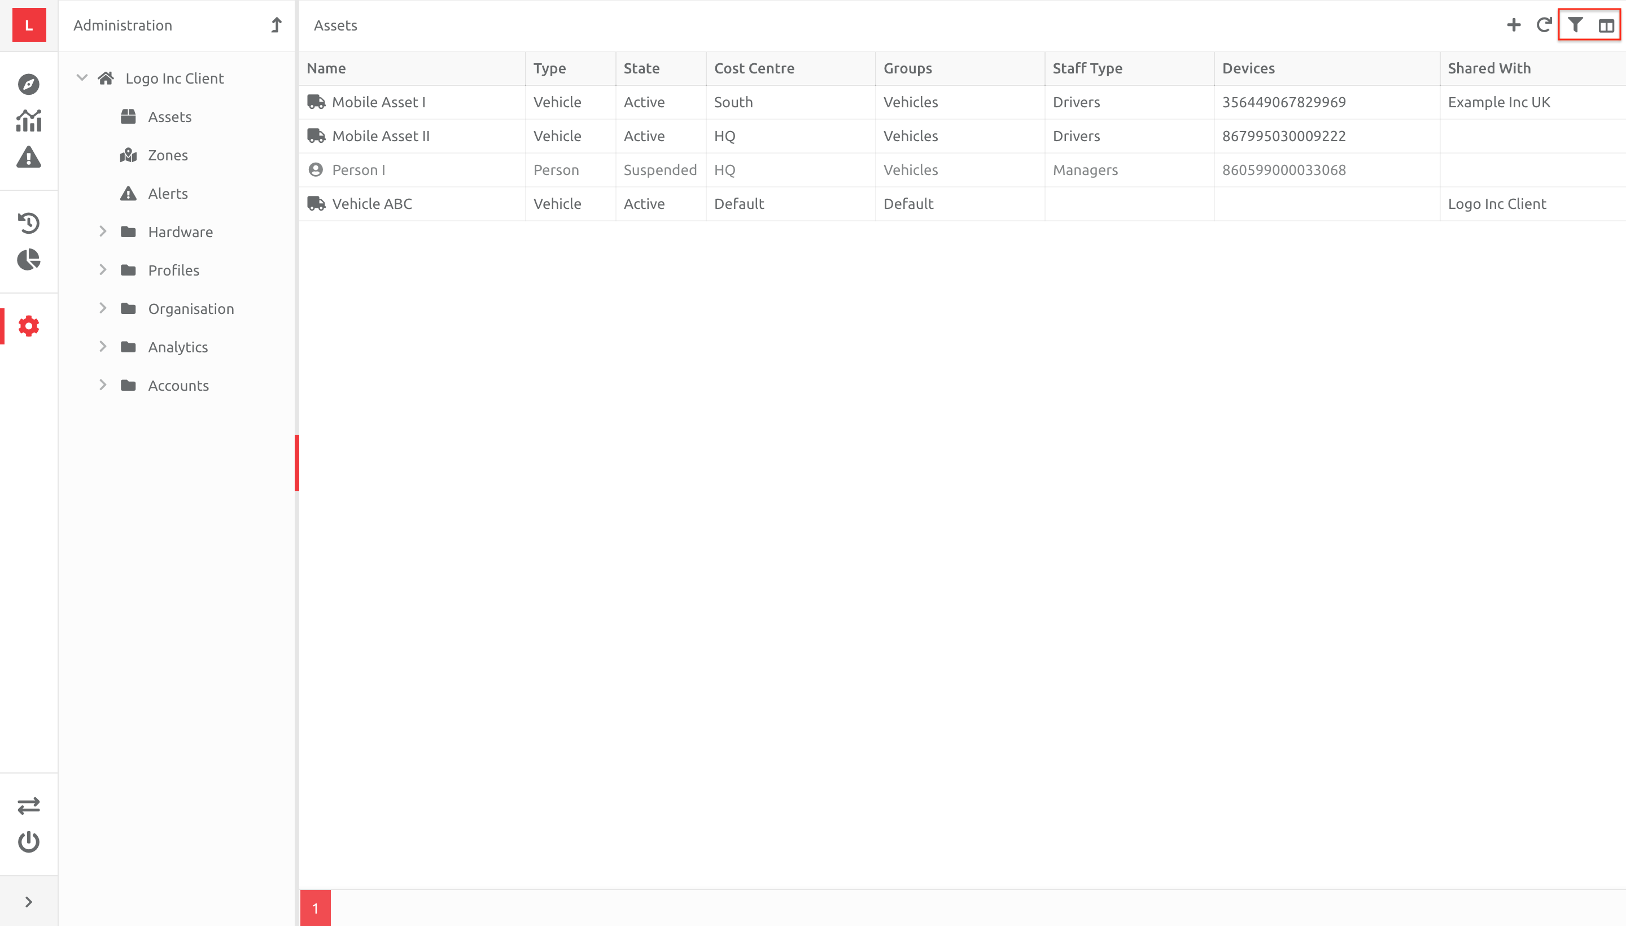The width and height of the screenshot is (1626, 926).
Task: Open the filter funnel tool
Action: pyautogui.click(x=1575, y=25)
